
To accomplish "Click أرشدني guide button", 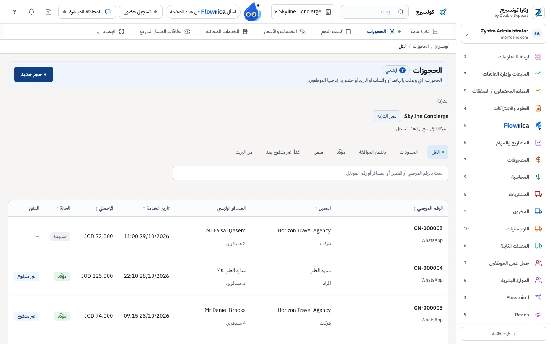I will [396, 70].
